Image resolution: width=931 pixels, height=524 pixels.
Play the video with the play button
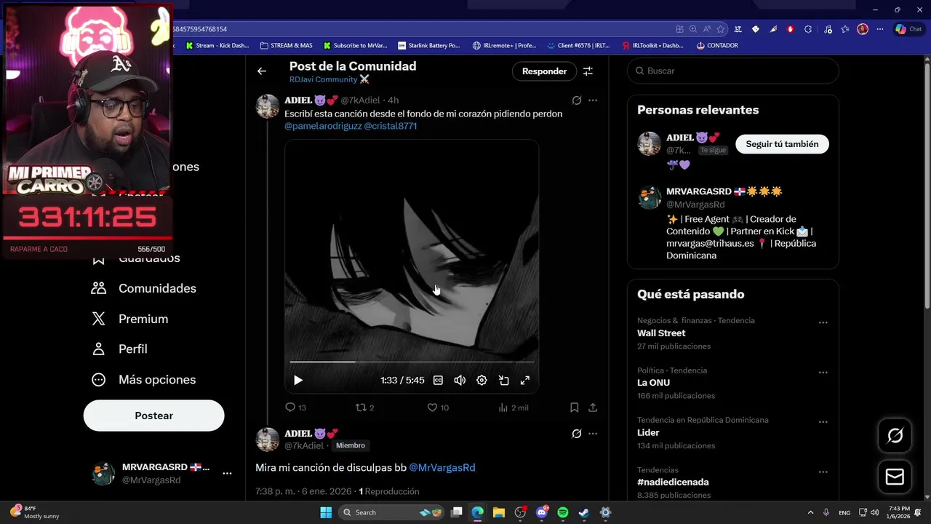(298, 380)
